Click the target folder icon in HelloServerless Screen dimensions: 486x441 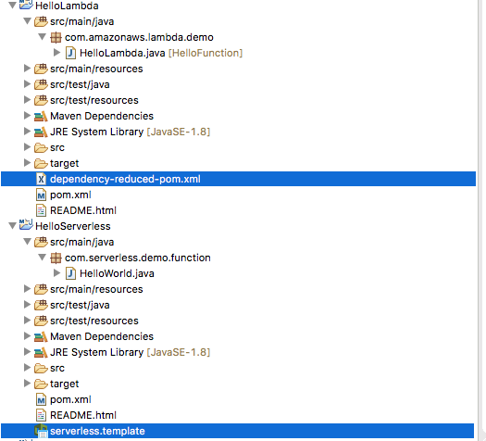click(41, 384)
